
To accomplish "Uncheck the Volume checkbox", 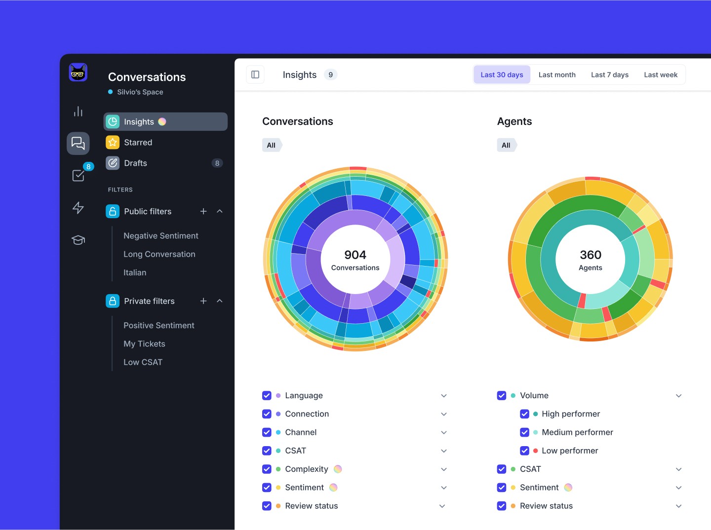I will (x=502, y=396).
